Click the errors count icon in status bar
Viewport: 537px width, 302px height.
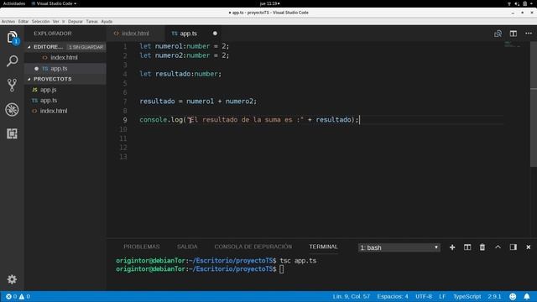click(11, 296)
